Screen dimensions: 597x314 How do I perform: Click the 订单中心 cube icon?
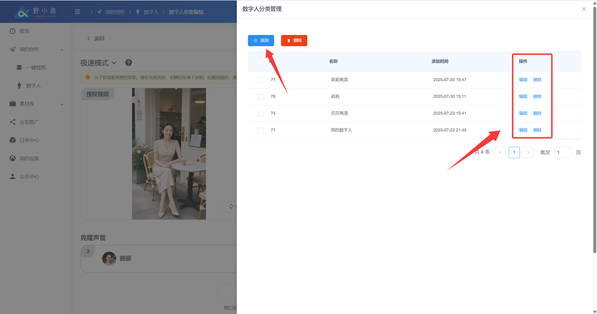13,140
